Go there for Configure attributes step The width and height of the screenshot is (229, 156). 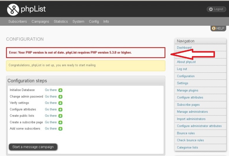(51, 109)
